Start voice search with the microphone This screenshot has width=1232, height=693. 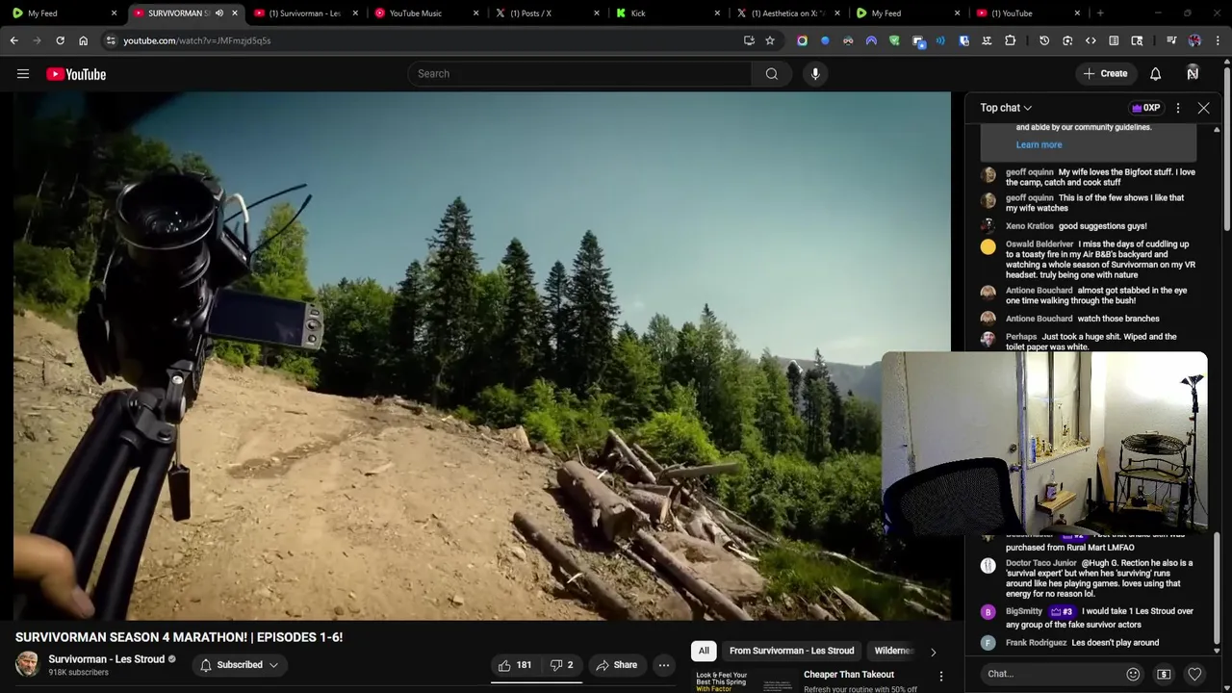(x=815, y=74)
